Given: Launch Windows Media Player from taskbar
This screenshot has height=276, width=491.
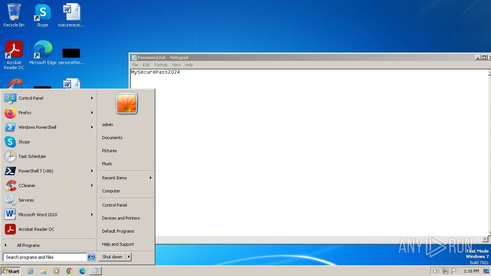Looking at the screenshot, I should click(56, 271).
